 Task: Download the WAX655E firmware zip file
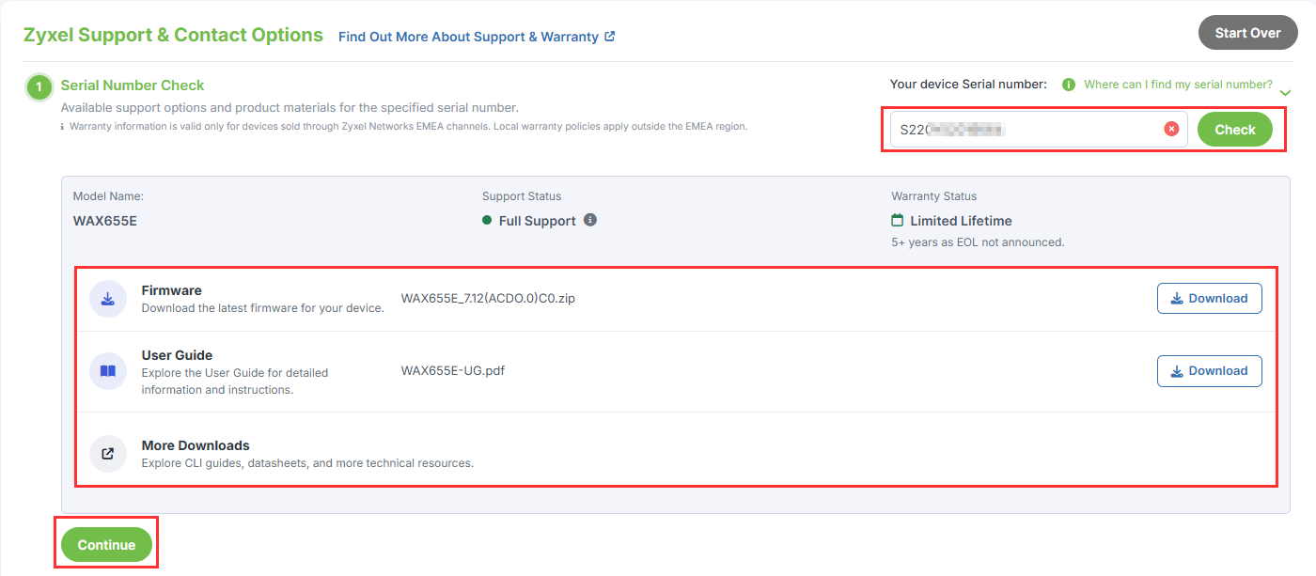pos(1209,298)
